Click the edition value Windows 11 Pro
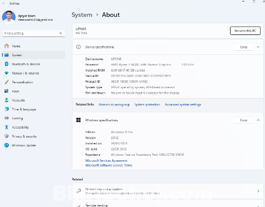Screen dimensions: 265x207 [122, 132]
